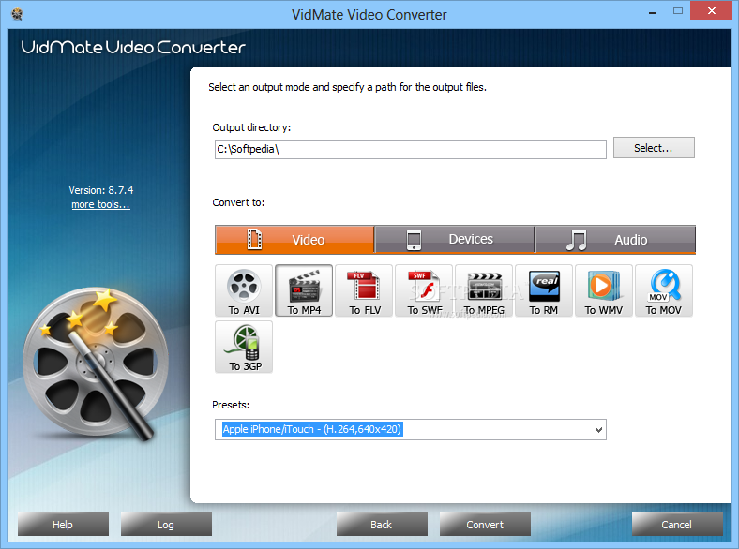This screenshot has height=549, width=739.
Task: Select the To MPEG format icon
Action: [x=484, y=290]
